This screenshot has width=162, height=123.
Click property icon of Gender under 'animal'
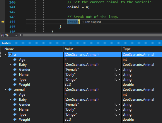tap(15, 105)
